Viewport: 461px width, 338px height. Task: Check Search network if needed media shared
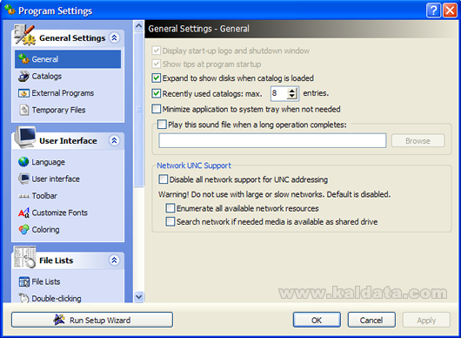tap(170, 221)
